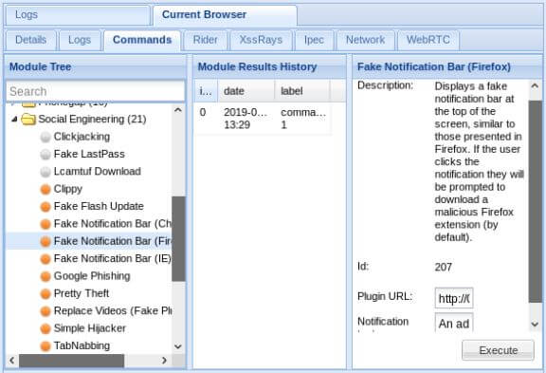546x373 pixels.
Task: Click orange dot next to Fake Flash Update
Action: coord(45,207)
